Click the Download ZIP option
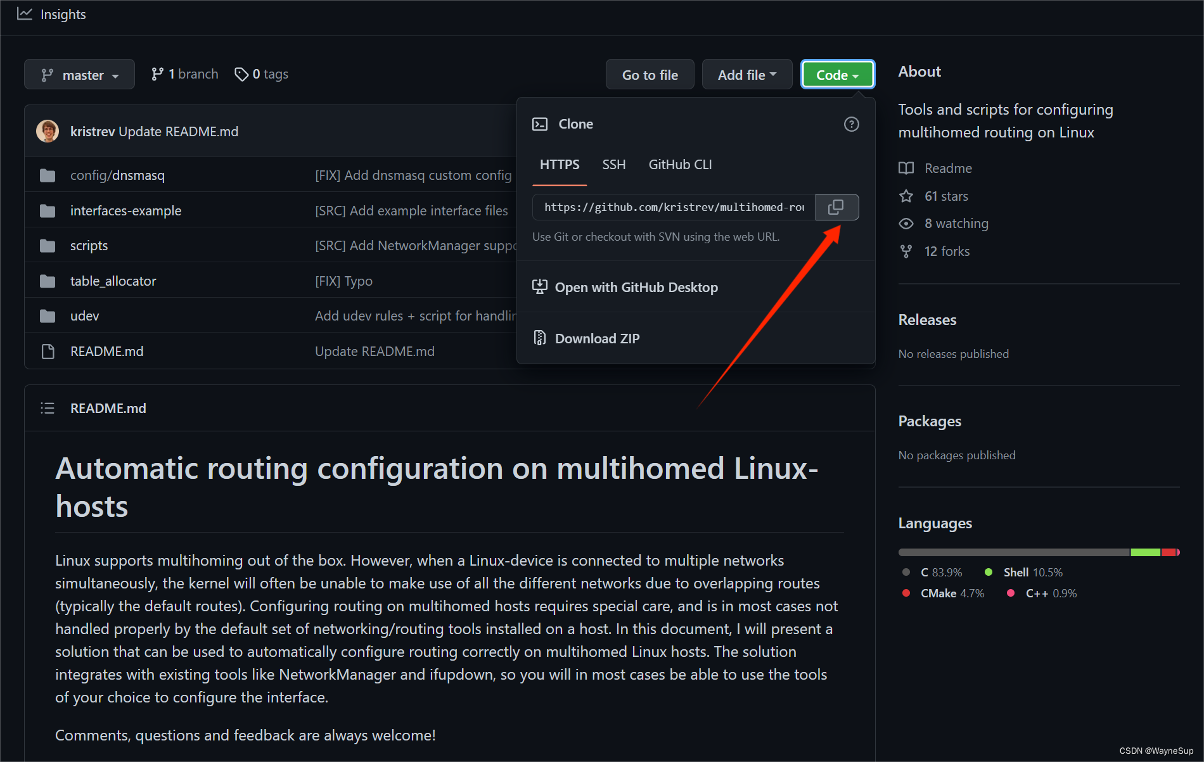Screen dimensions: 1204x762 pos(596,338)
